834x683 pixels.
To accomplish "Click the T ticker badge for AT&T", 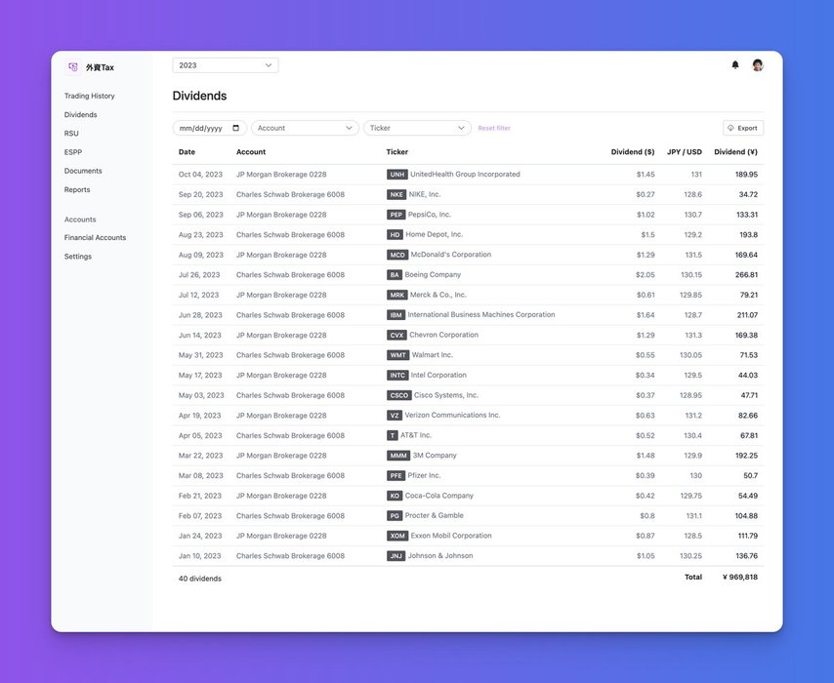I will pos(393,435).
